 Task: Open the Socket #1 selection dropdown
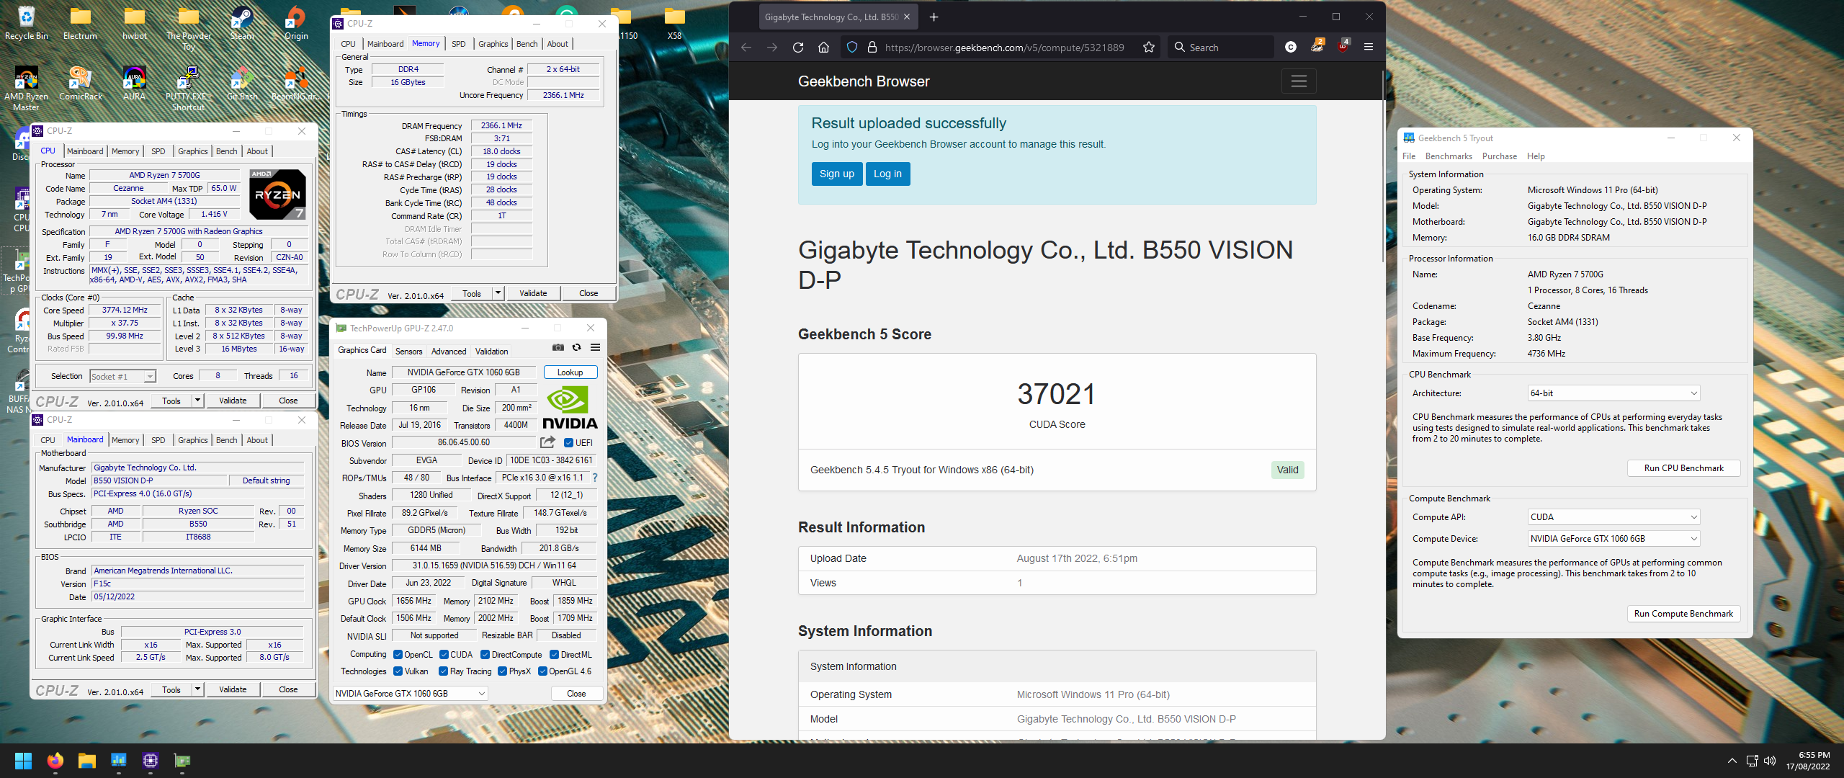(122, 376)
